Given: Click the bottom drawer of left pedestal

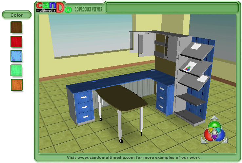Looking at the screenshot, I should point(85,117).
